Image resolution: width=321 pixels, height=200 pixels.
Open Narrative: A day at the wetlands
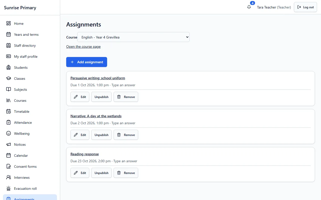click(x=96, y=116)
